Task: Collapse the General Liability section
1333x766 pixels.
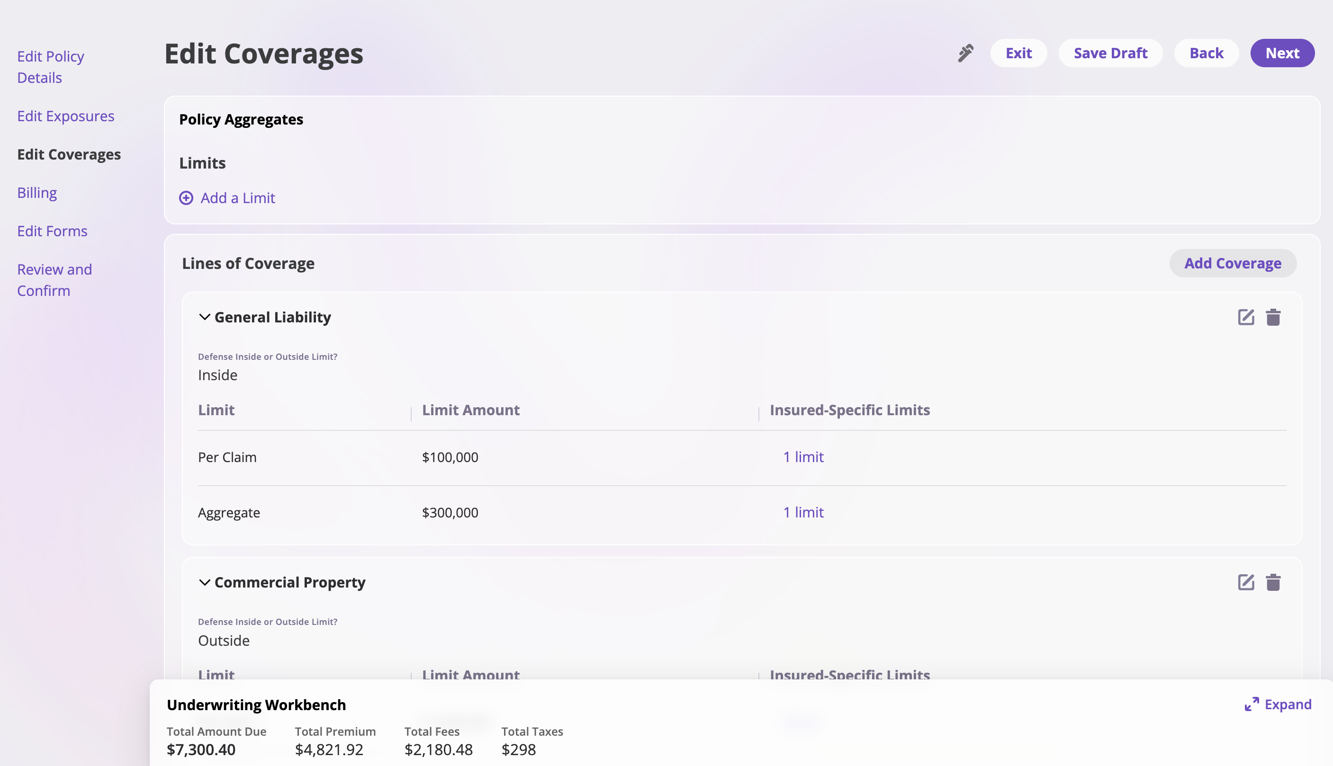Action: coord(205,317)
